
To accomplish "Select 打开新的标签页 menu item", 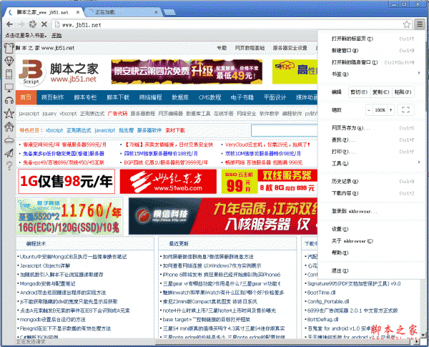I will tap(372, 39).
